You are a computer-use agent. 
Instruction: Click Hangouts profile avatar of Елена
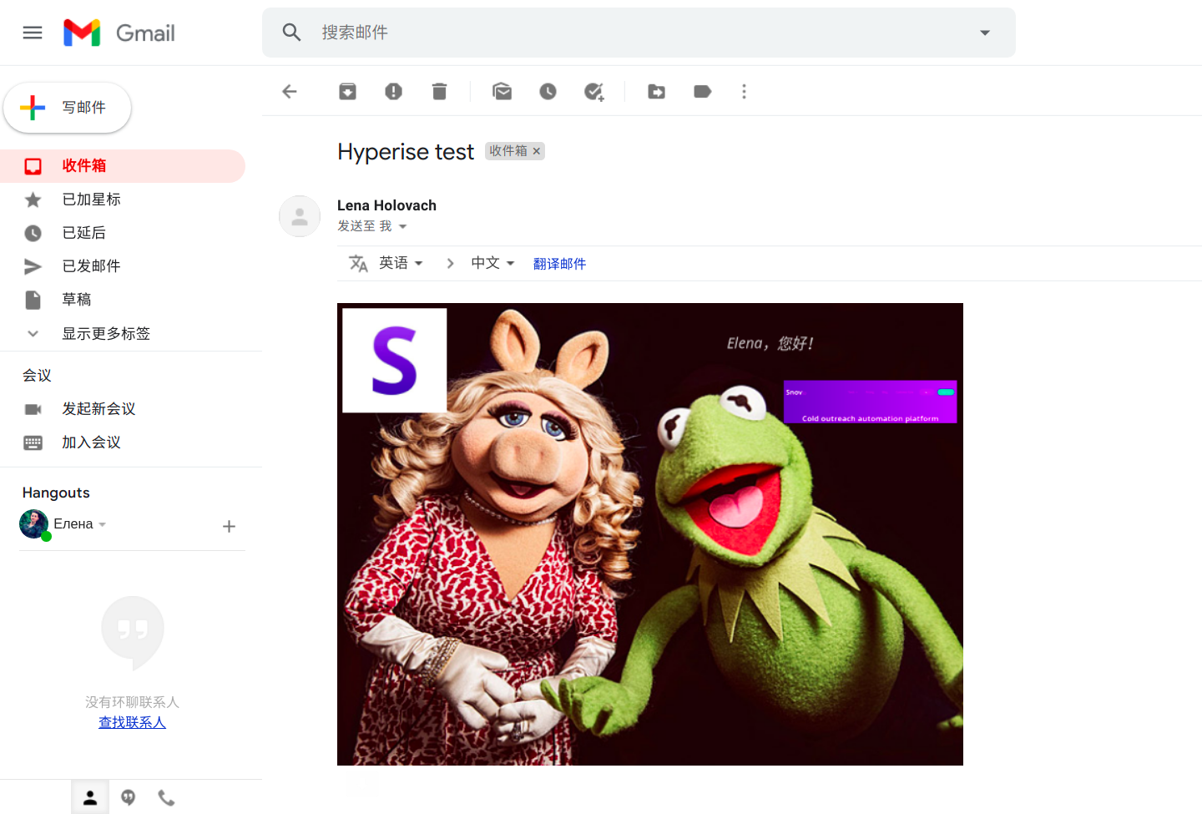pyautogui.click(x=34, y=524)
